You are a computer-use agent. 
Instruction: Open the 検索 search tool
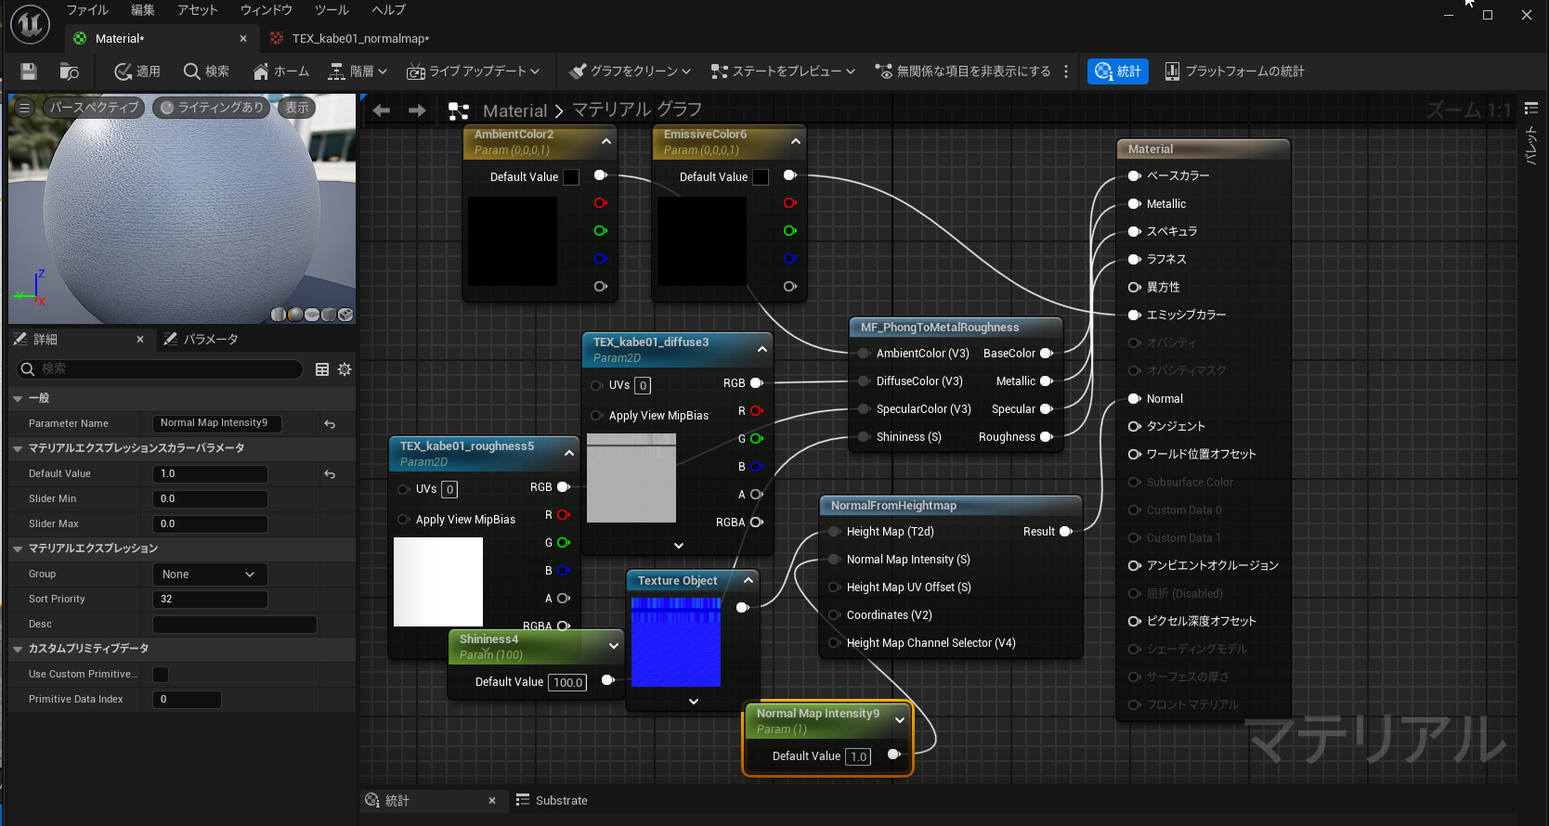[206, 71]
